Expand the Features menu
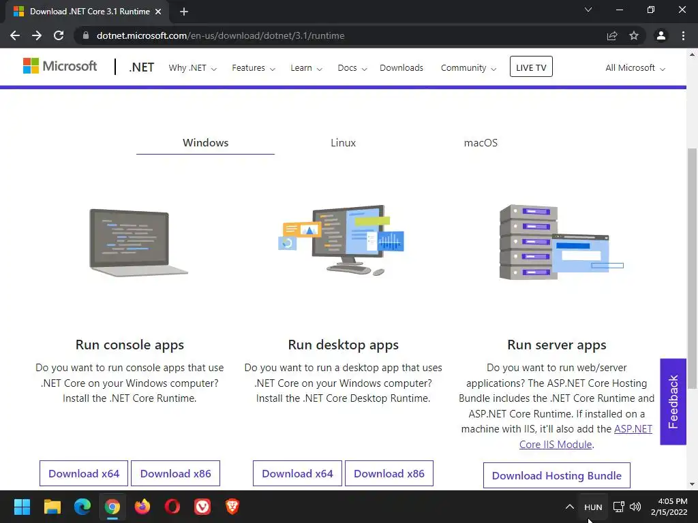The height and width of the screenshot is (523, 698). point(254,68)
